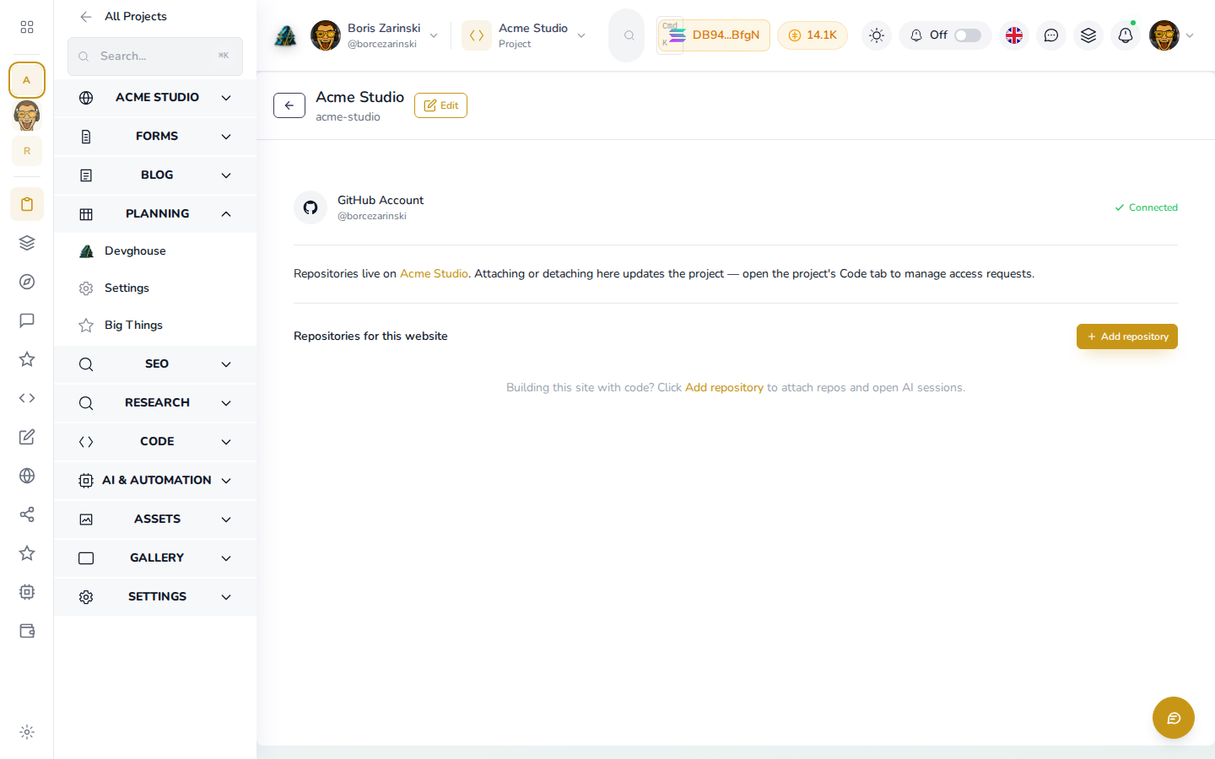Viewport: 1215px width, 759px height.
Task: Open messages speech bubble icon in header
Action: pyautogui.click(x=1051, y=35)
